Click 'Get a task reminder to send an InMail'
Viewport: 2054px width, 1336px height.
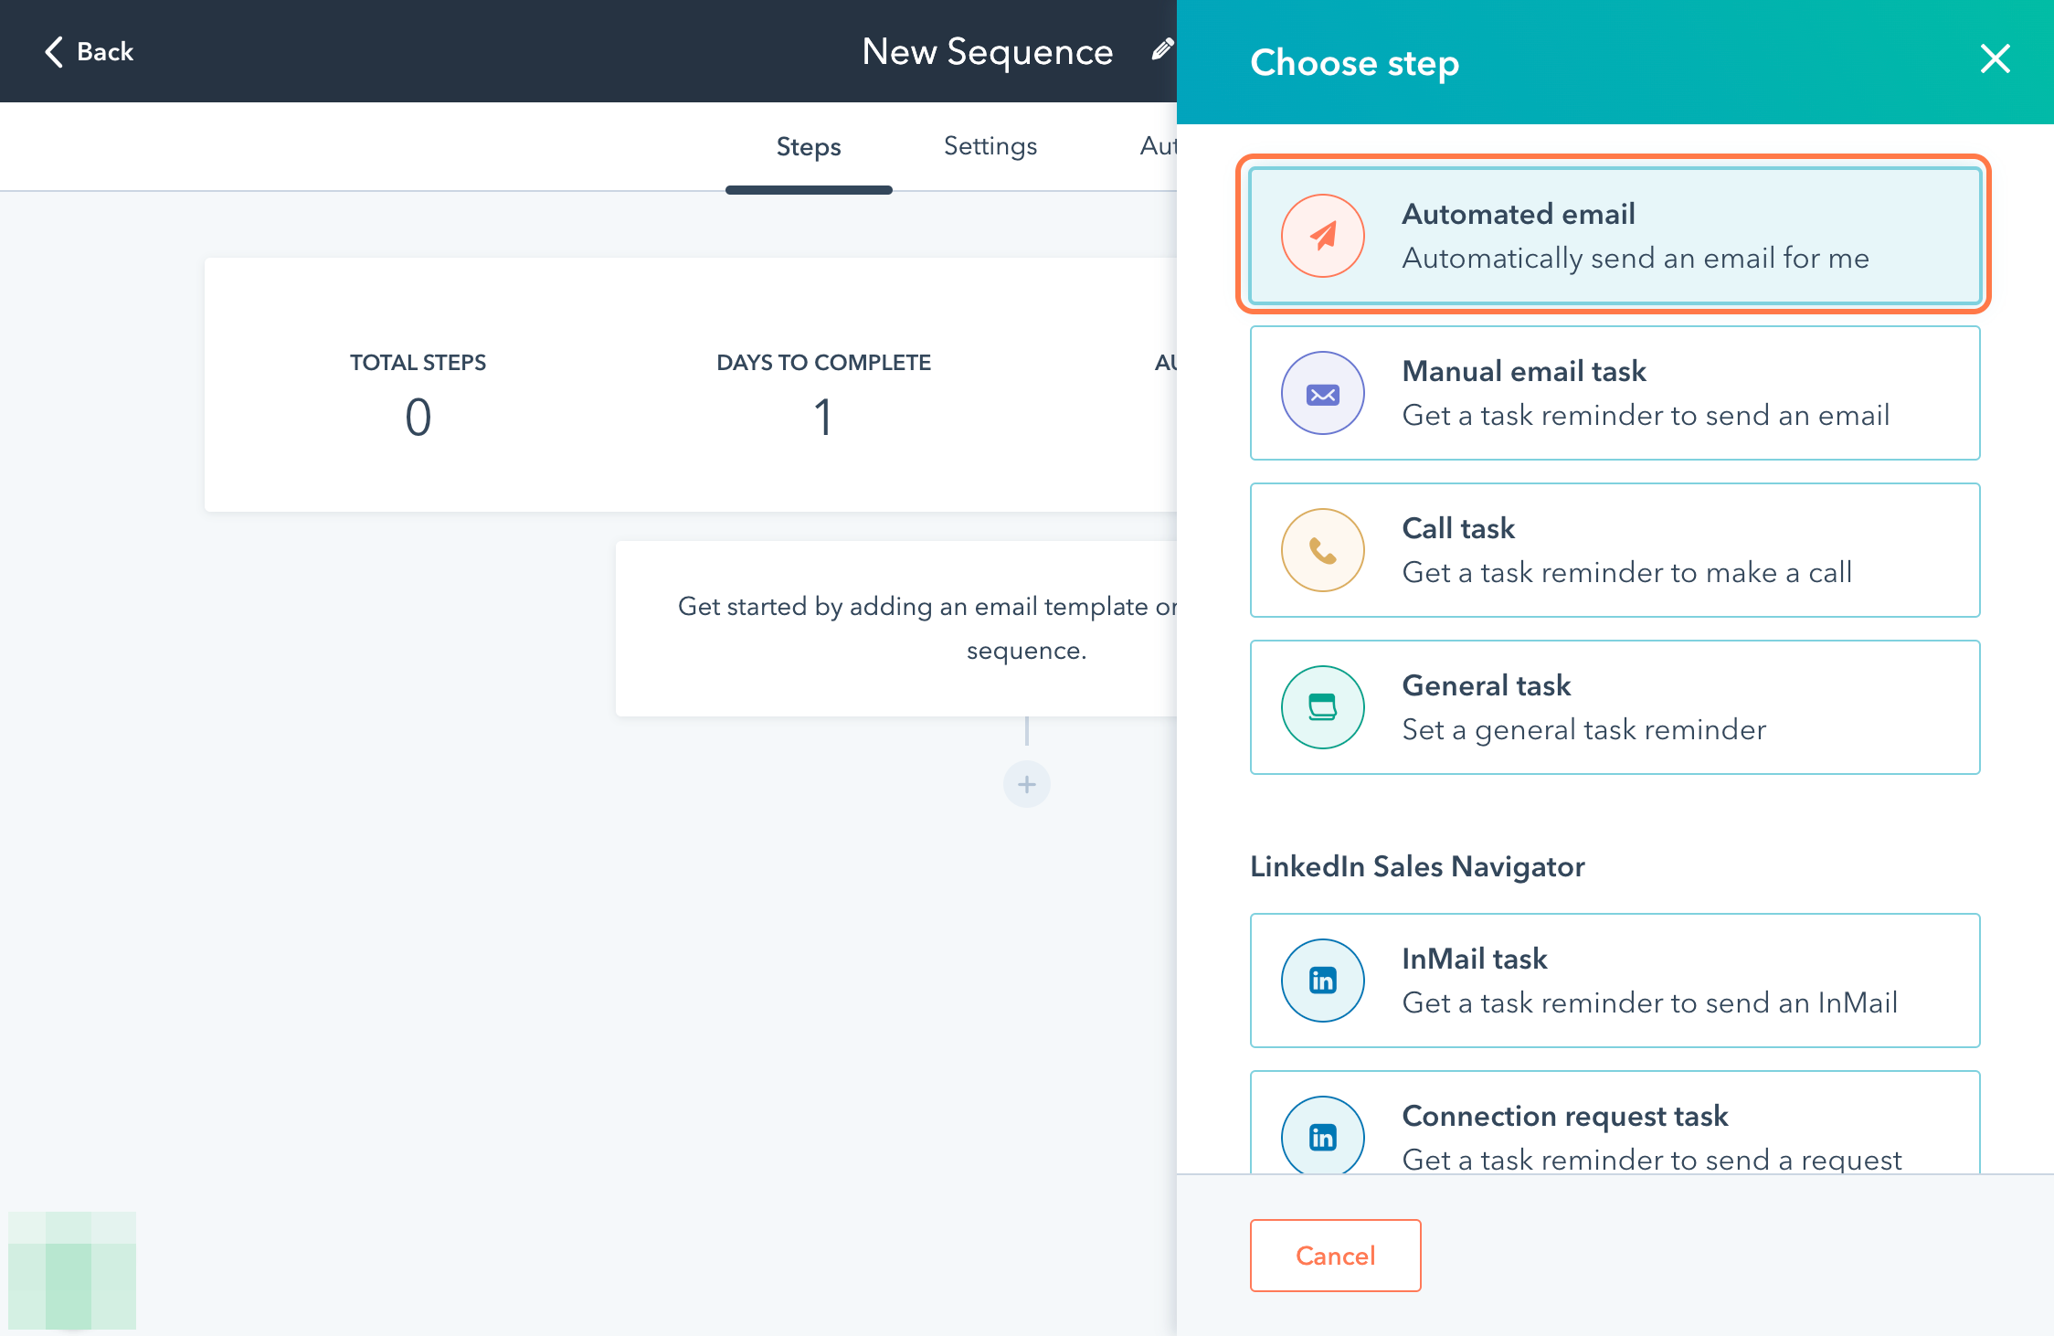(1649, 1002)
